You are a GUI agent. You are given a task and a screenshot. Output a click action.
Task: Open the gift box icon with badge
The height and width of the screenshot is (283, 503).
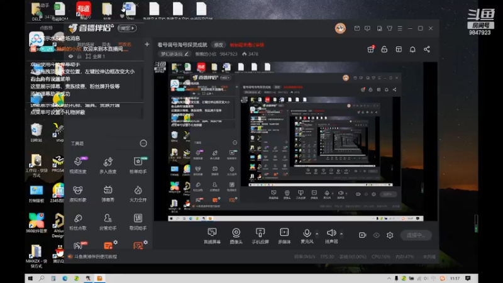pyautogui.click(x=371, y=49)
